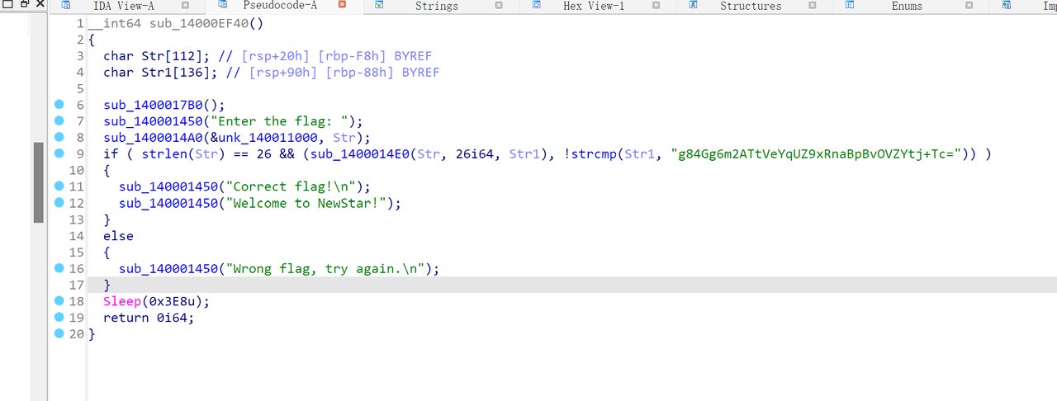Click the Hex View-1 tab icon
Viewport: 1057px width, 401px height.
535,6
